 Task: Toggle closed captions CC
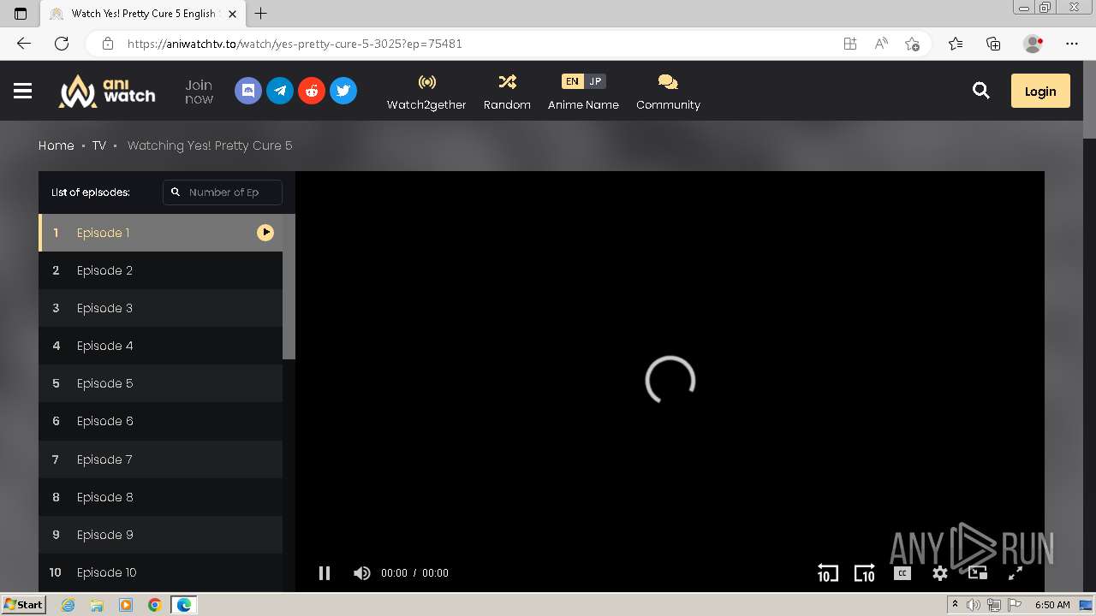click(902, 573)
